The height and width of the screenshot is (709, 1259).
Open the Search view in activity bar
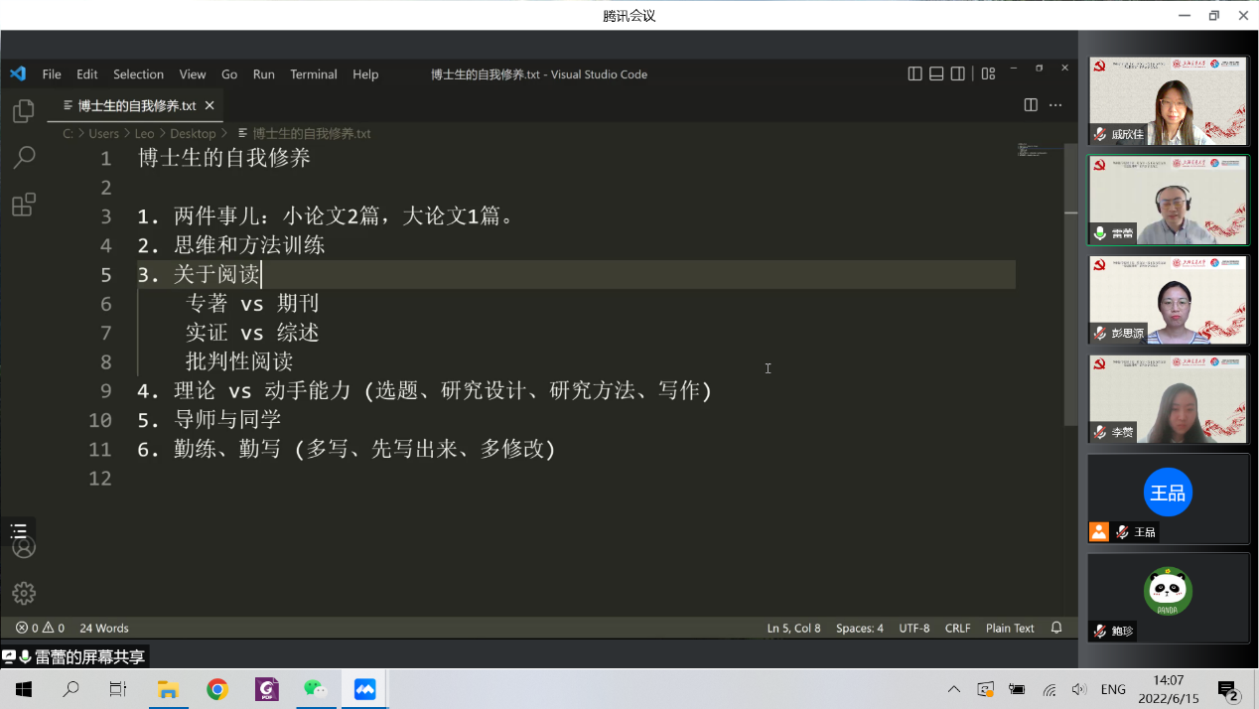point(23,158)
